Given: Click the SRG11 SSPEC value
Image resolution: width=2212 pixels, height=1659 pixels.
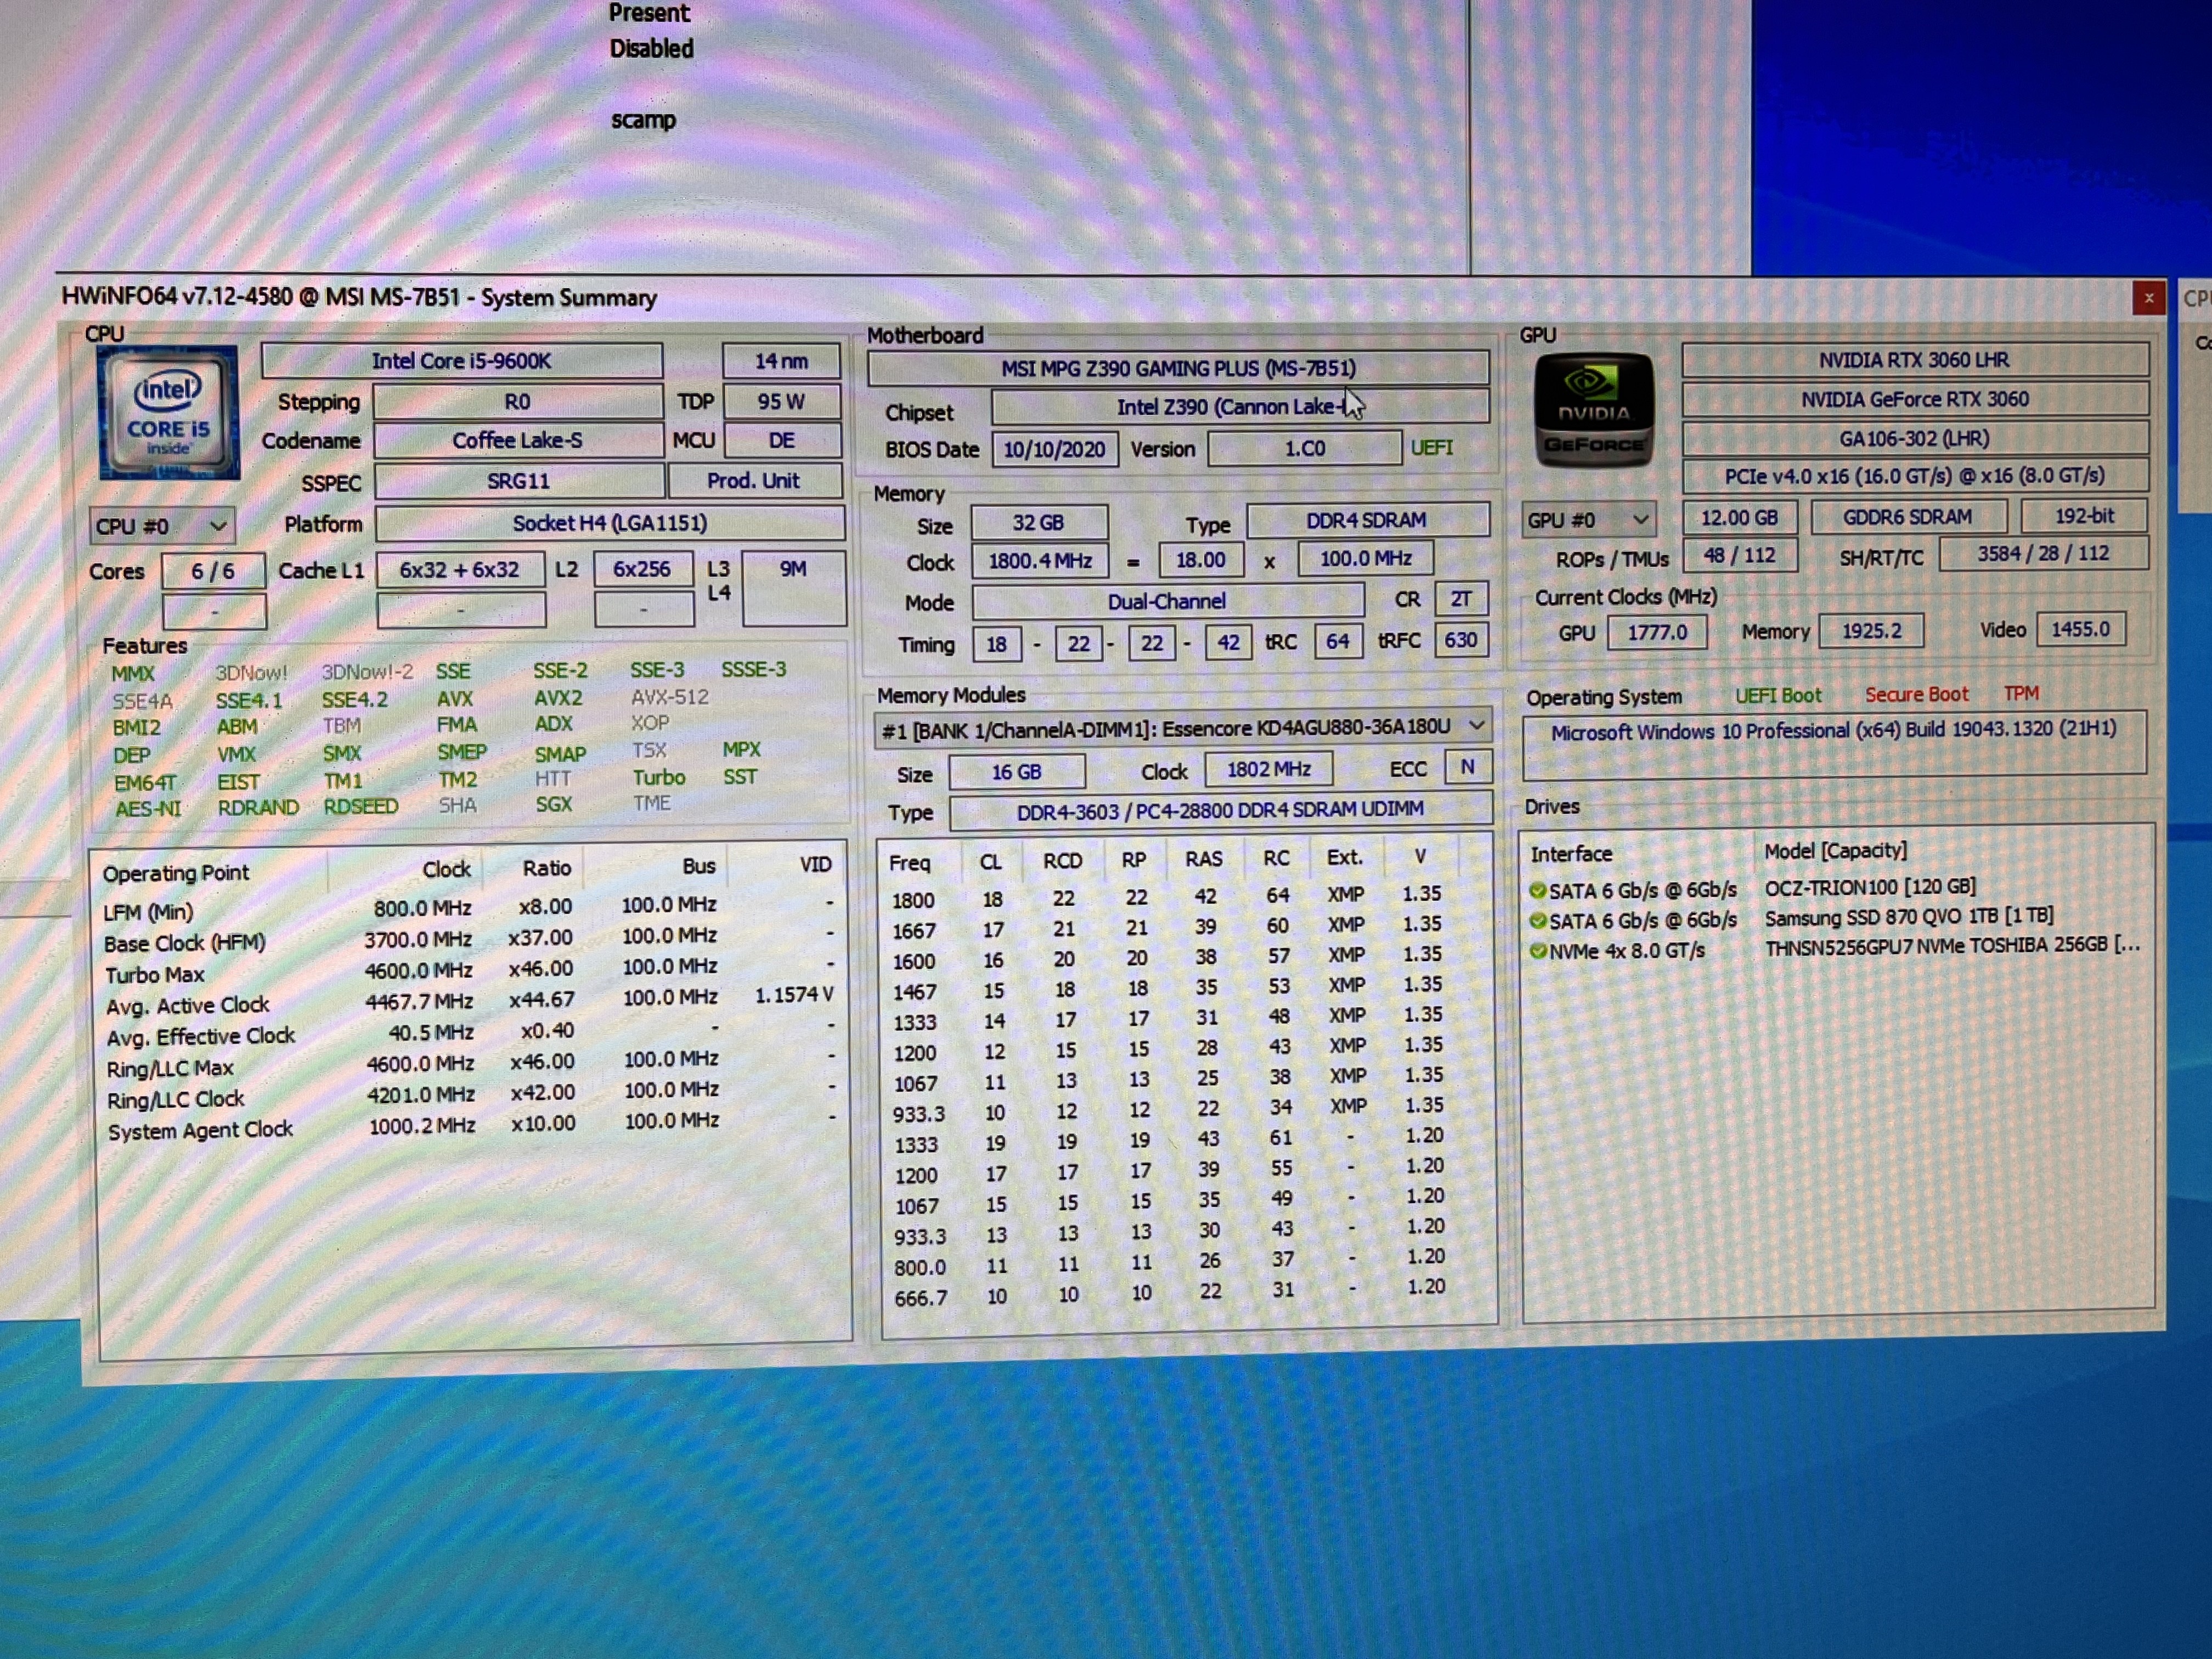Looking at the screenshot, I should tap(518, 481).
